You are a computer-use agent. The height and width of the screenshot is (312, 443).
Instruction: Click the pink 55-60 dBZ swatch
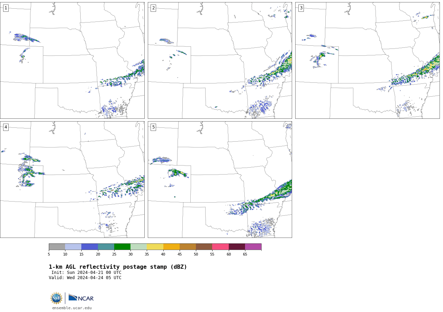click(x=220, y=247)
